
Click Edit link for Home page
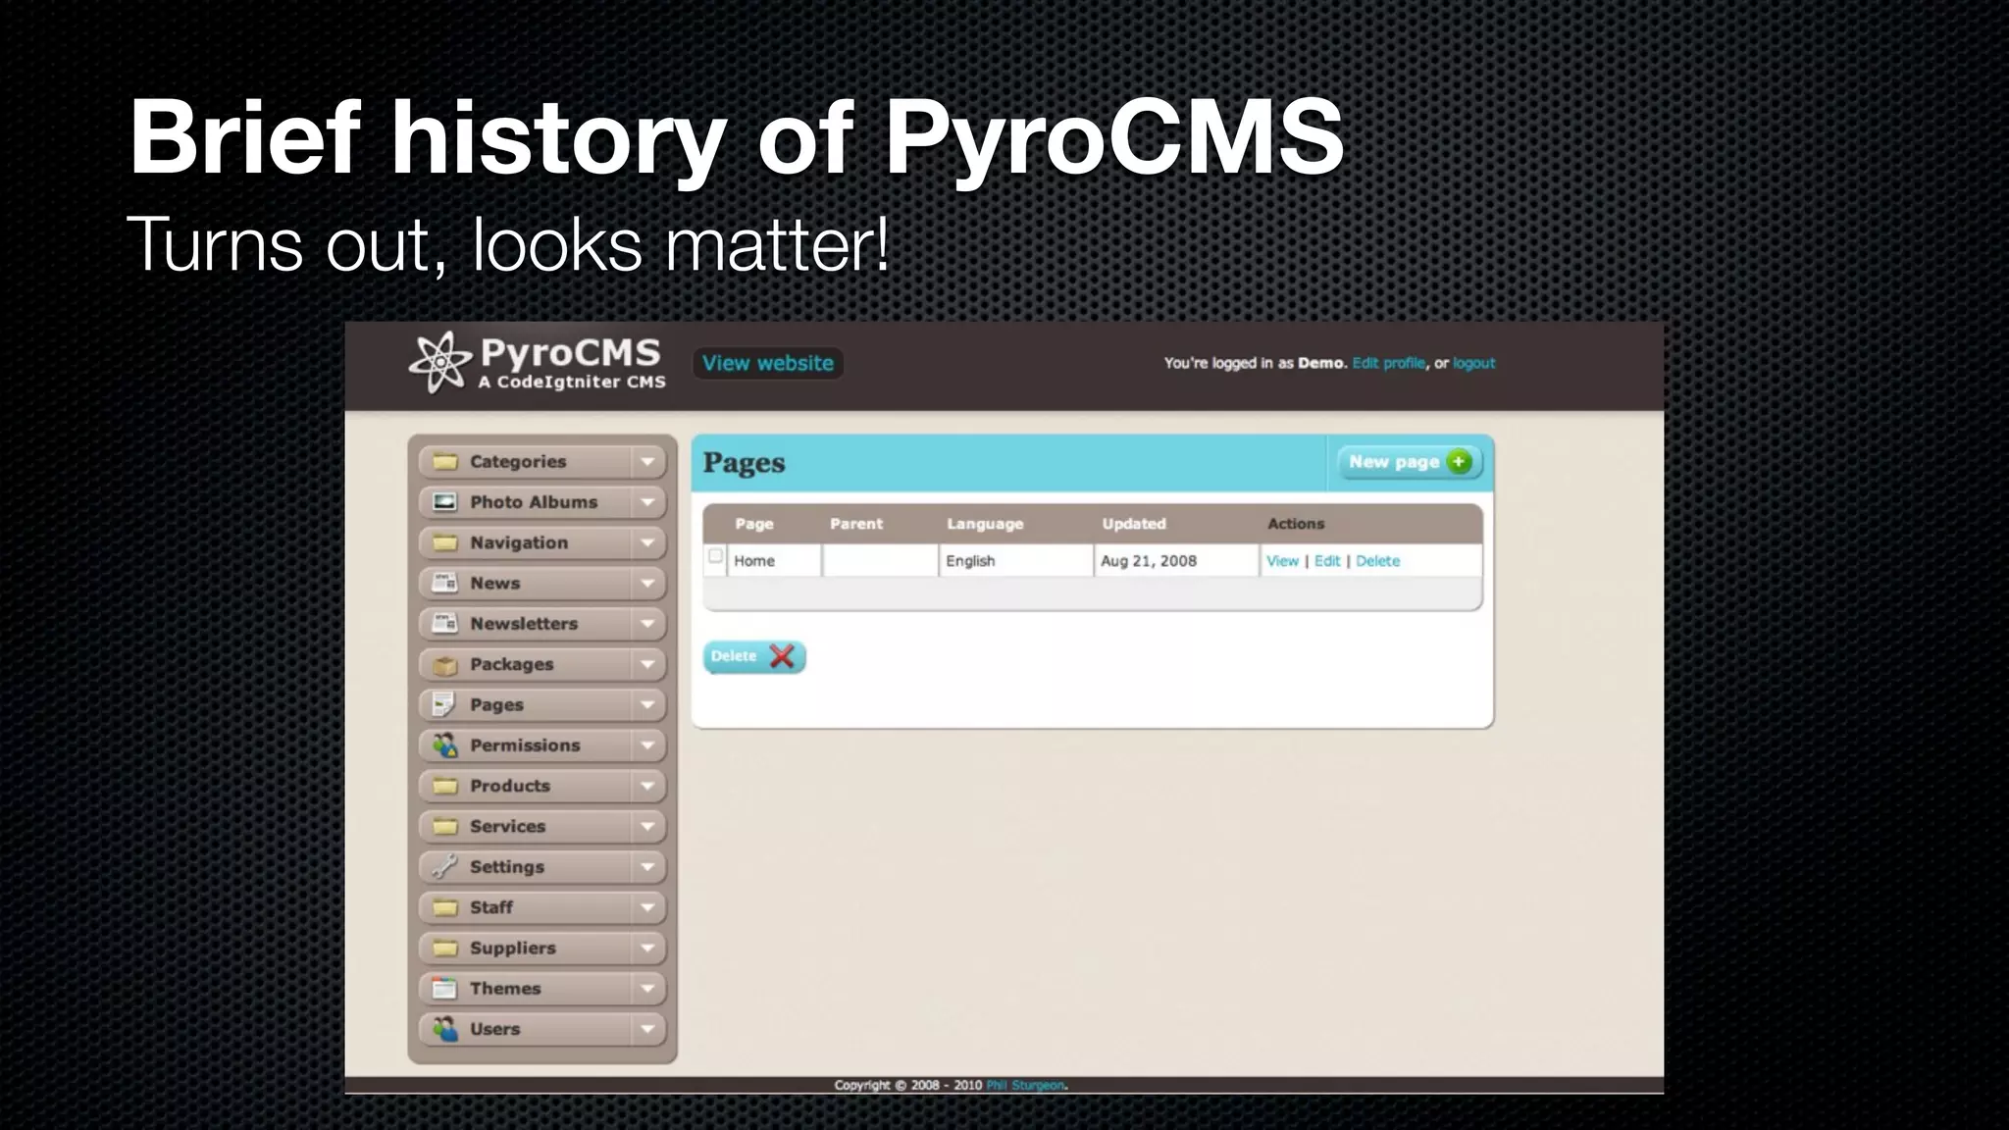(1327, 561)
